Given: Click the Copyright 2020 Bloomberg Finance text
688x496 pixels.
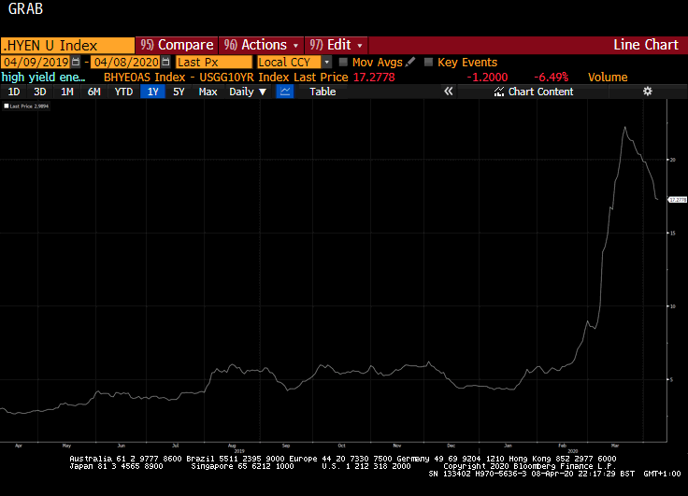Looking at the screenshot, I should [x=530, y=466].
